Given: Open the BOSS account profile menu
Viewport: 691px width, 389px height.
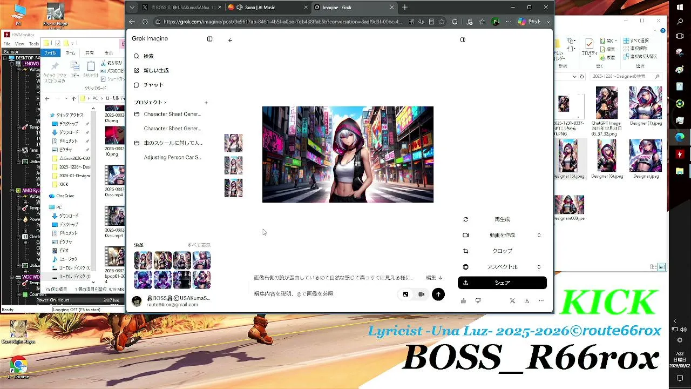Looking at the screenshot, I should pyautogui.click(x=172, y=301).
